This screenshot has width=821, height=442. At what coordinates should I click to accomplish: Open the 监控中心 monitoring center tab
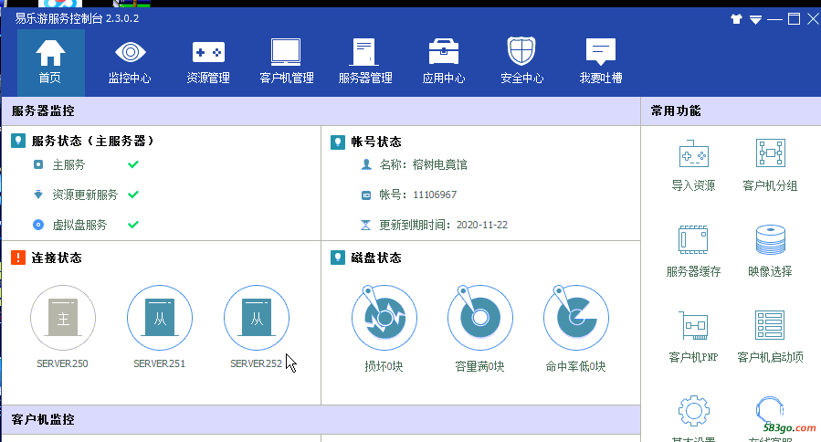pos(130,61)
